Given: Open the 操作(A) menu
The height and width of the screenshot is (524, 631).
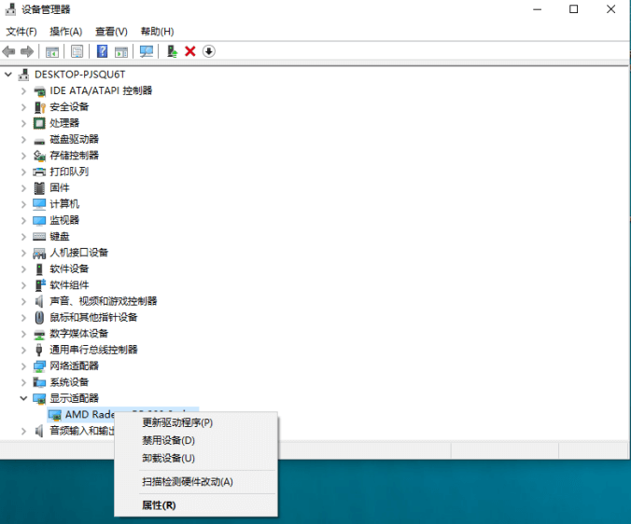Looking at the screenshot, I should 66,32.
